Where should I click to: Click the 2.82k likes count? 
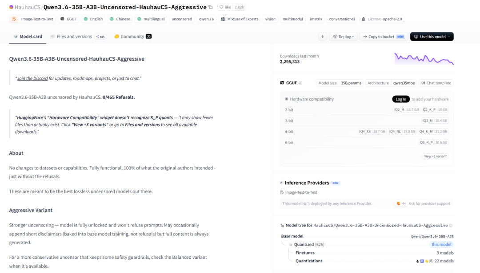tap(239, 7)
